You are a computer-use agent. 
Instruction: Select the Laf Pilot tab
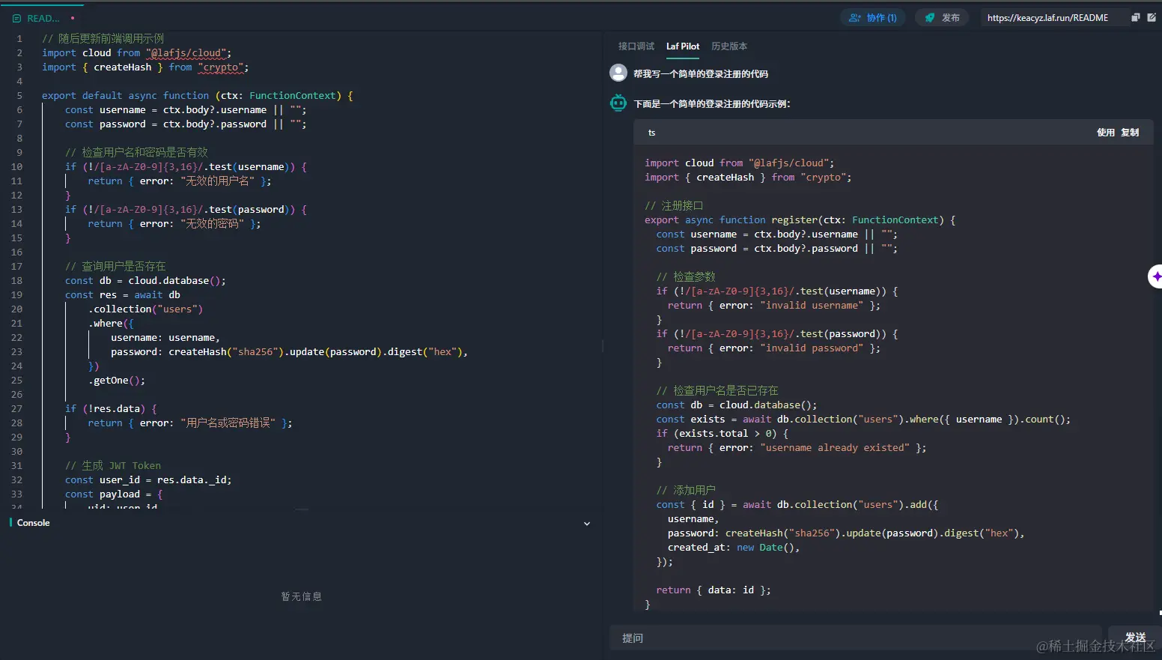coord(683,46)
